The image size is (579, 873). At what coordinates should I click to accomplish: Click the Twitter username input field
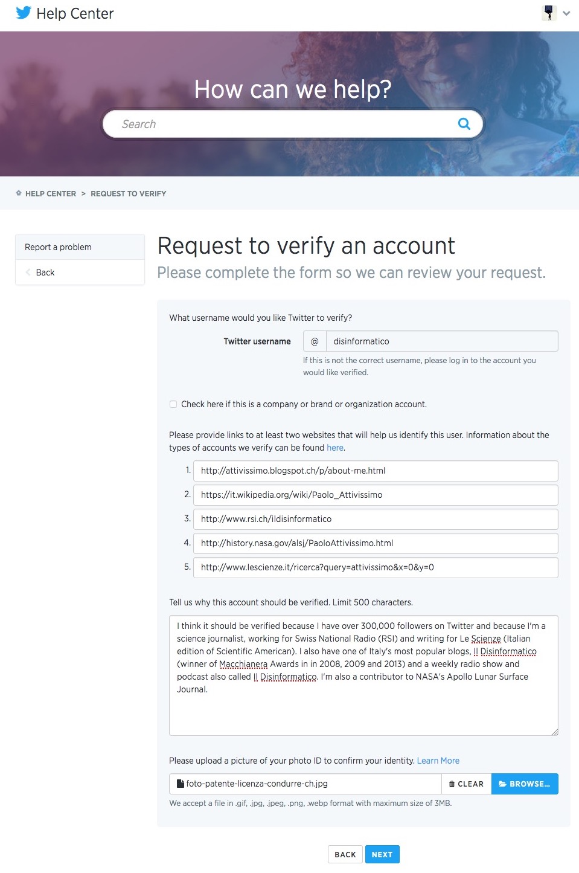pos(441,341)
